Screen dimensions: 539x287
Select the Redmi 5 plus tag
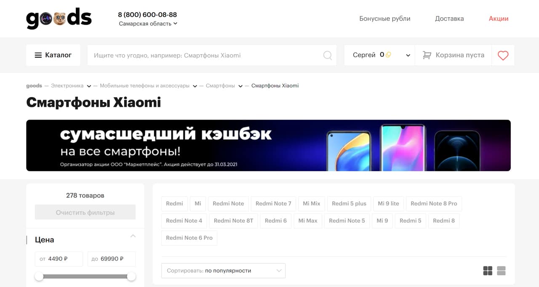[349, 204]
